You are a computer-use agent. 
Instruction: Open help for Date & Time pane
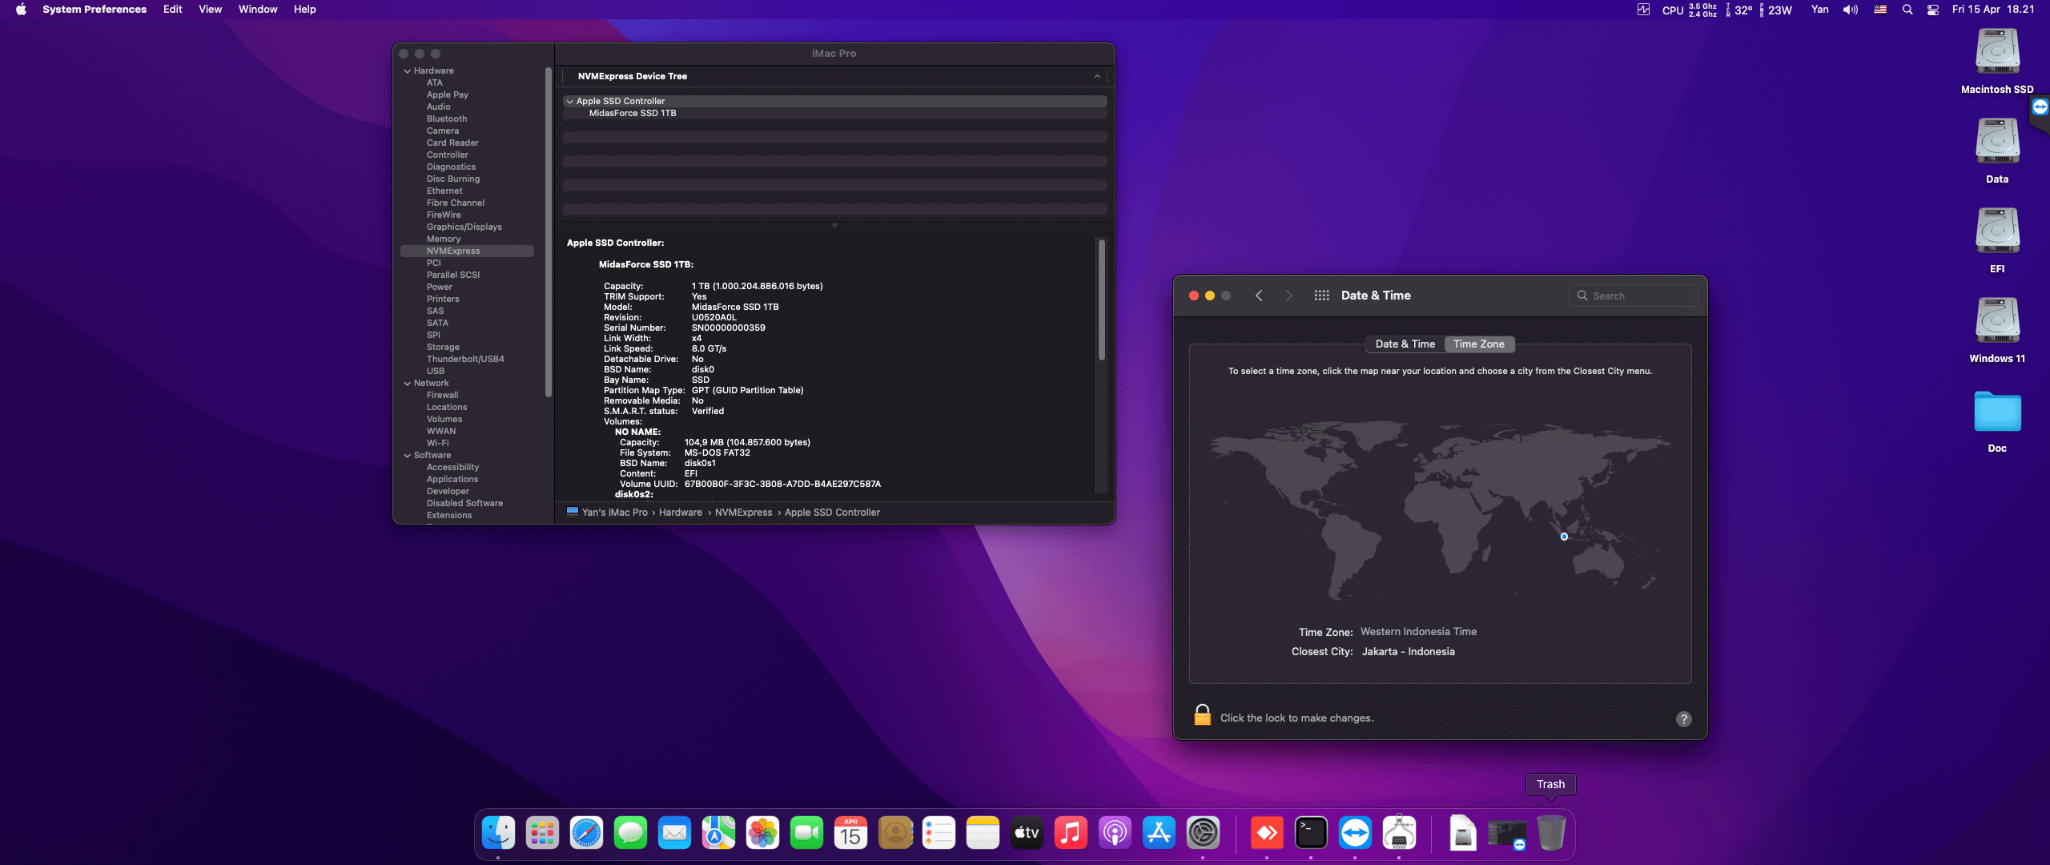1683,719
